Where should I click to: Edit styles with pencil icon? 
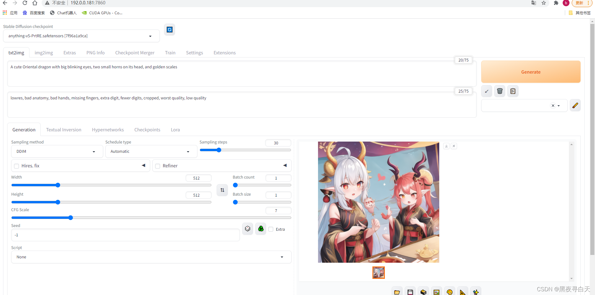(575, 105)
